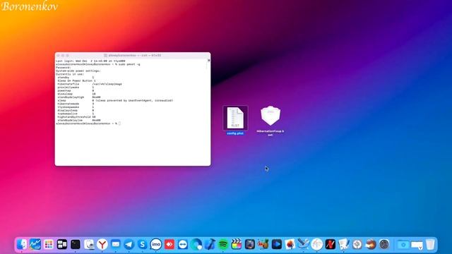Viewport: 452px width, 254px height.
Task: Open AnyDesk from the dock
Action: coord(169,244)
